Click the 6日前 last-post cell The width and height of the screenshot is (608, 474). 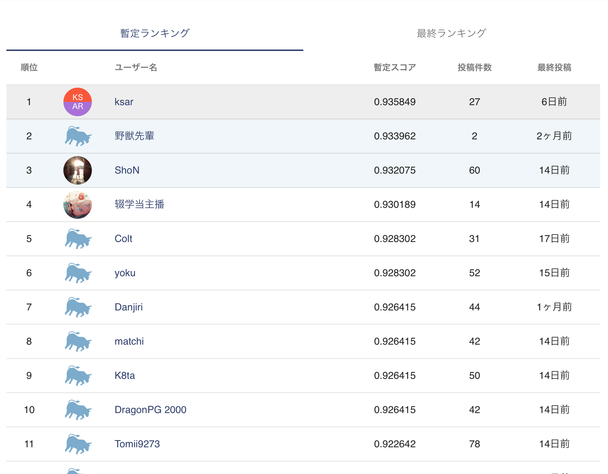pyautogui.click(x=554, y=102)
